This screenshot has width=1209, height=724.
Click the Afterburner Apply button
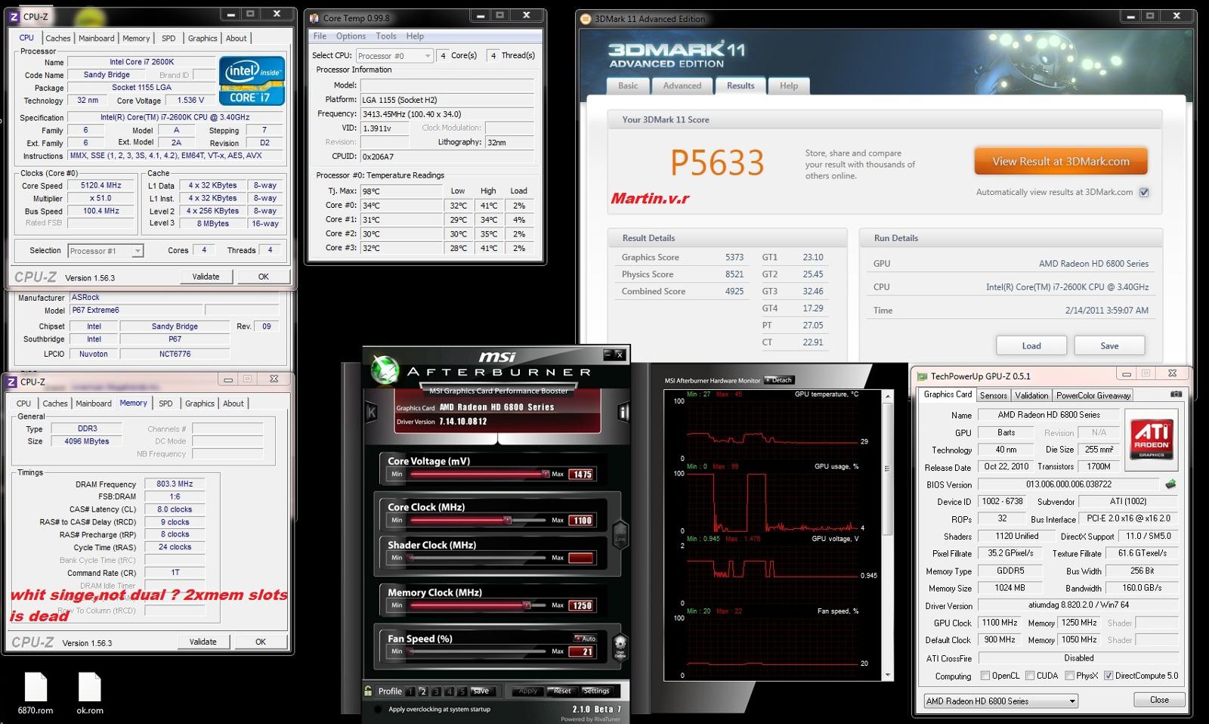click(528, 691)
